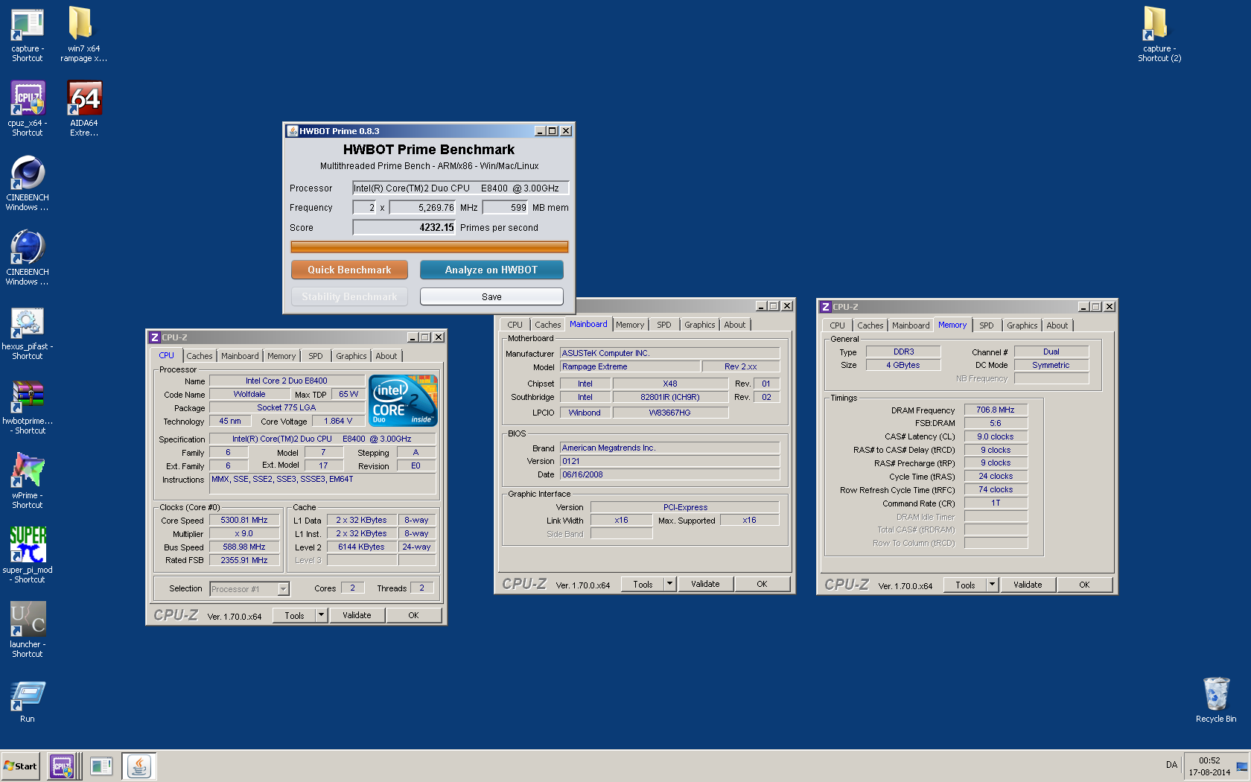Click the 5,269.76 MHz frequency field

click(x=422, y=208)
